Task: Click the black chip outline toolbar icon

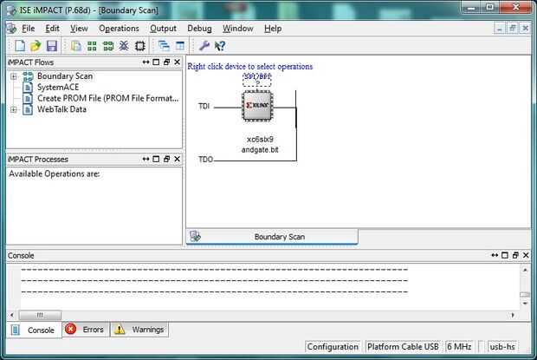Action: point(140,46)
